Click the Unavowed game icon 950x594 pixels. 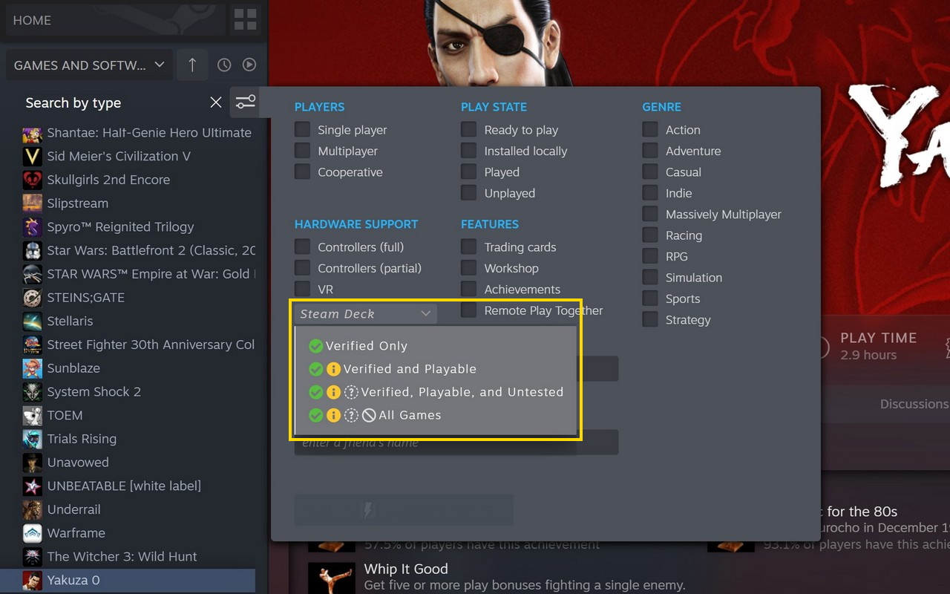[32, 463]
